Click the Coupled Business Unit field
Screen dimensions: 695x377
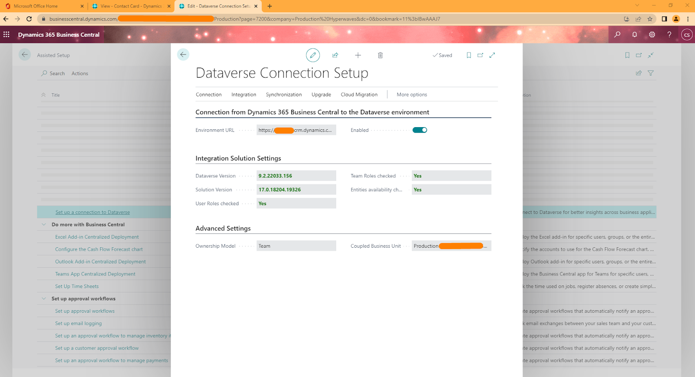pos(451,246)
